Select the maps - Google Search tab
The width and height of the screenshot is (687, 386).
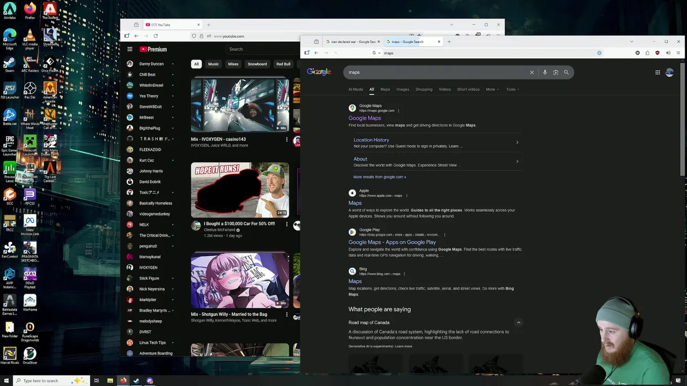412,42
